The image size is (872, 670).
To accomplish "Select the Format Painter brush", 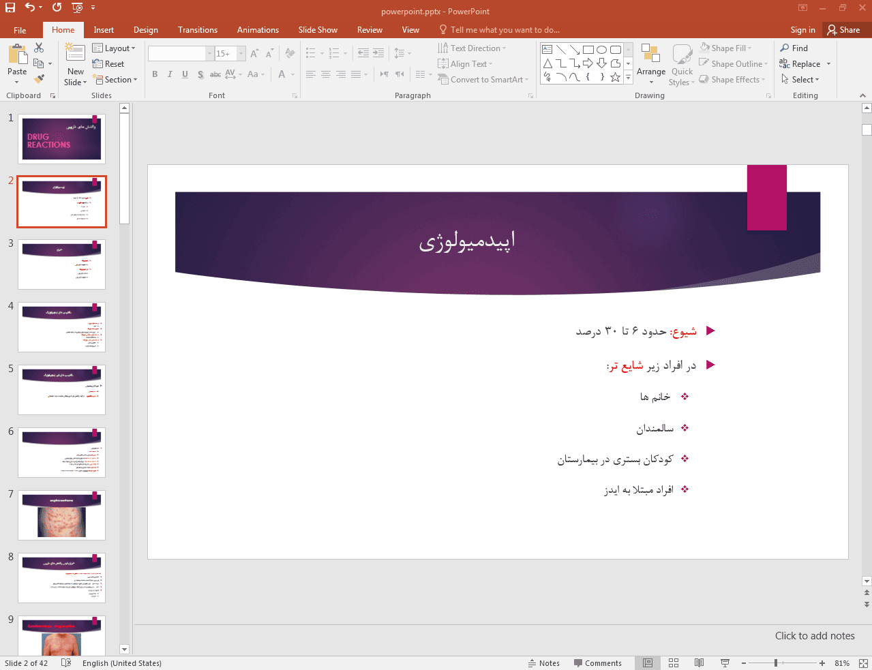I will pyautogui.click(x=39, y=79).
